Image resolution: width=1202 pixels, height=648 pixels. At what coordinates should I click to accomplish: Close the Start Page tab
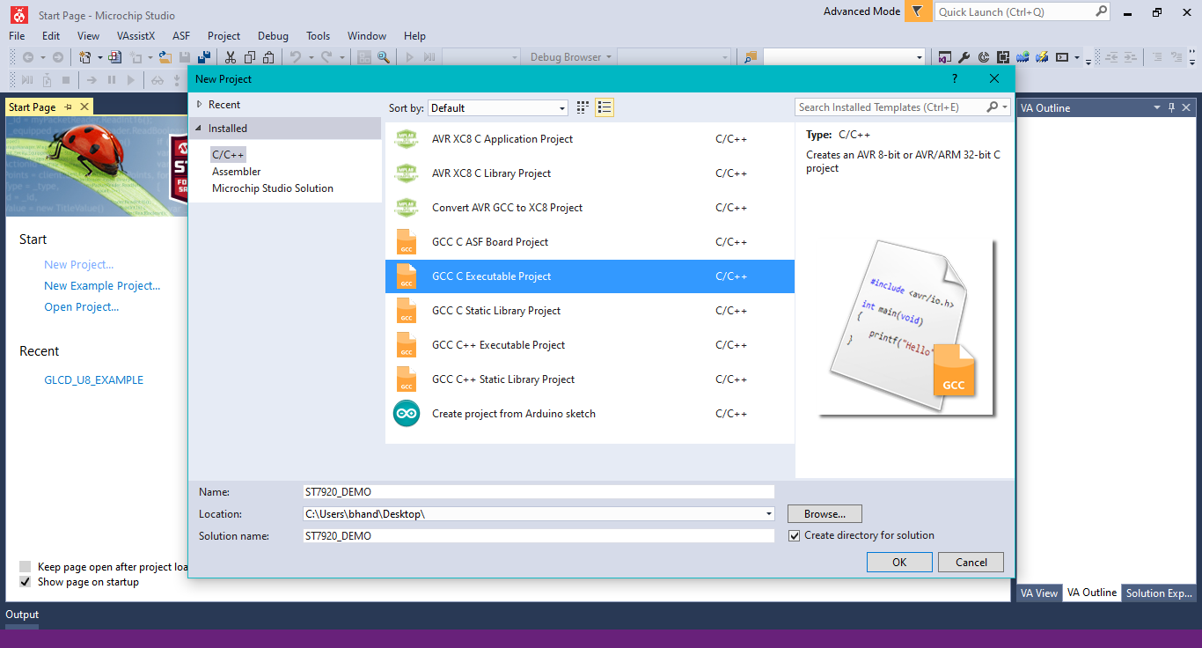click(x=84, y=107)
